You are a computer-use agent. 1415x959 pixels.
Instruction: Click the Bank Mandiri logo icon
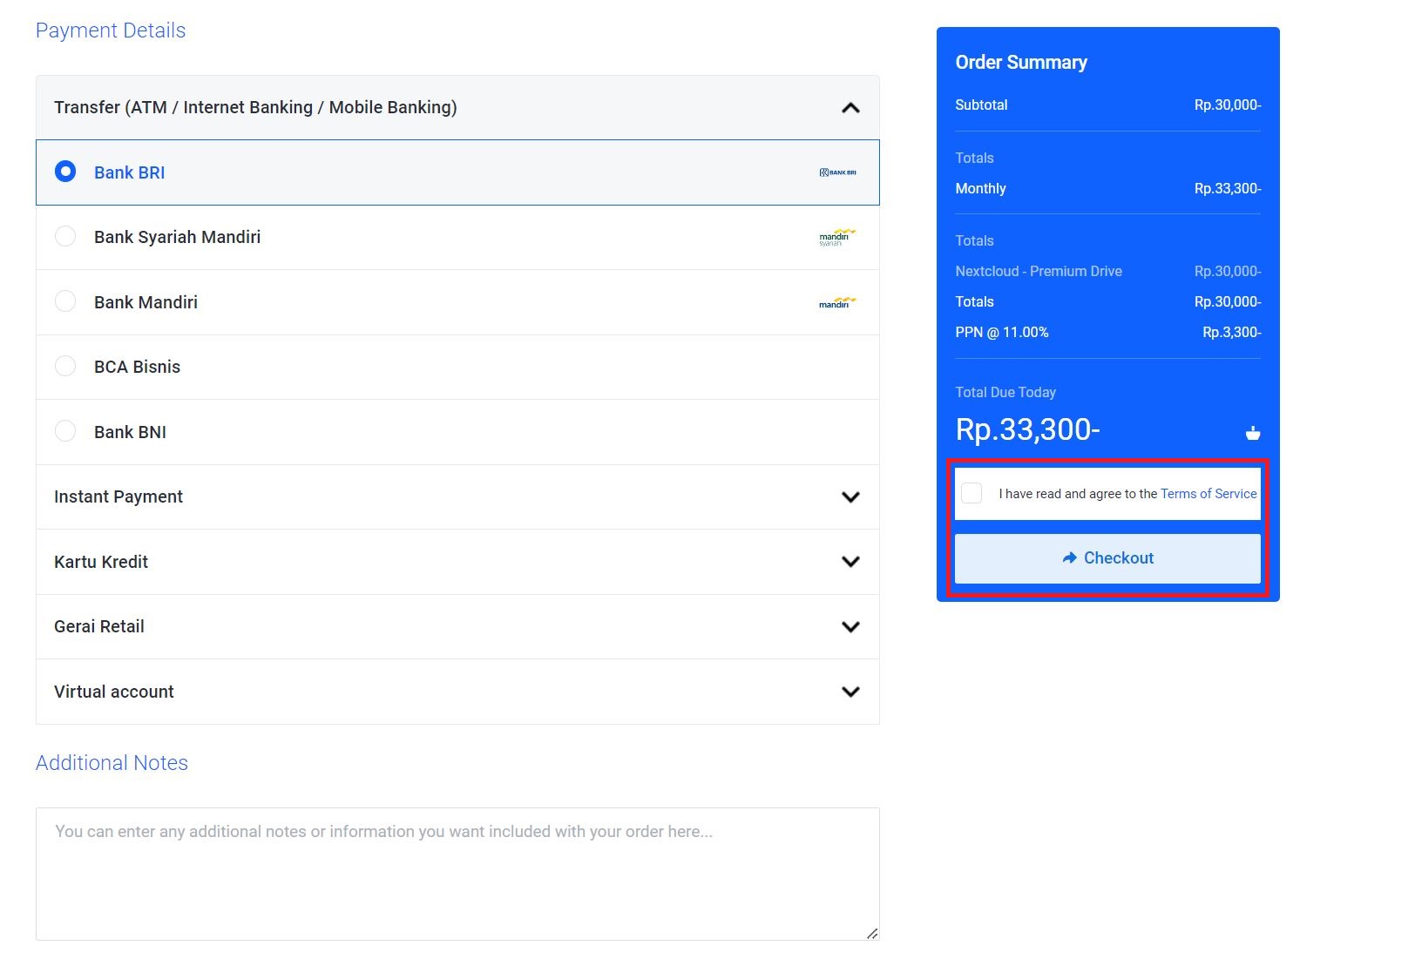836,302
